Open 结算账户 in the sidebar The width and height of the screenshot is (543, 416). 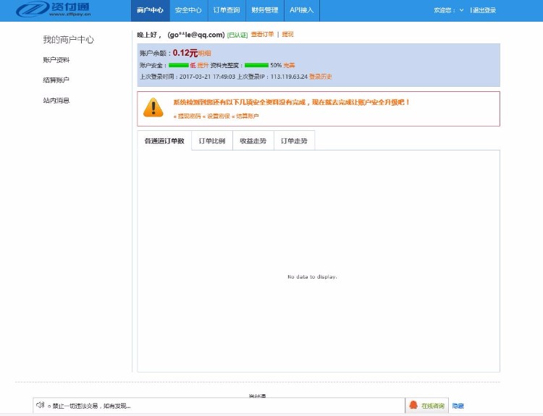tap(56, 80)
